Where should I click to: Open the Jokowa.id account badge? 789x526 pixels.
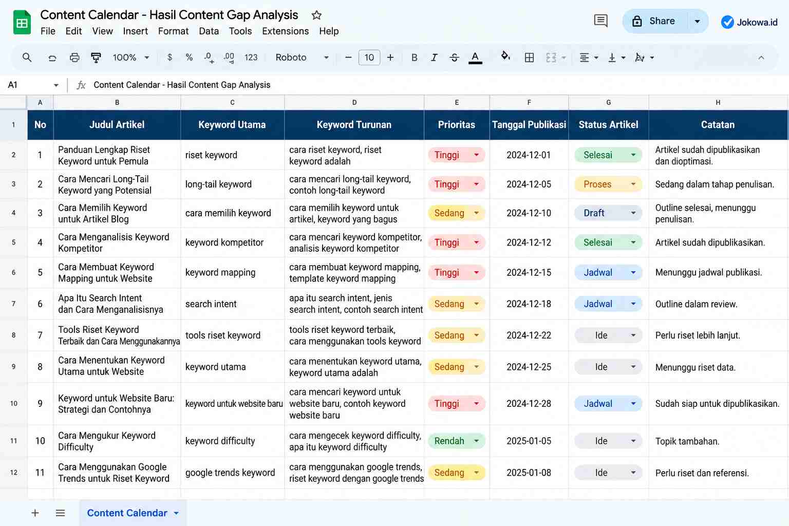click(x=749, y=22)
